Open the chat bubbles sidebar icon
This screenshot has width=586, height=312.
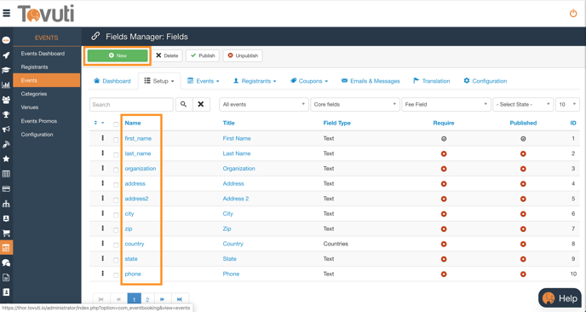pos(6,263)
